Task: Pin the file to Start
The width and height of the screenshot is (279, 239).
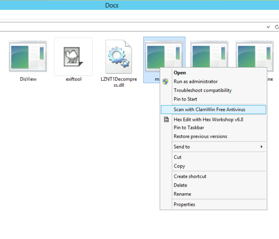Action: pos(185,99)
